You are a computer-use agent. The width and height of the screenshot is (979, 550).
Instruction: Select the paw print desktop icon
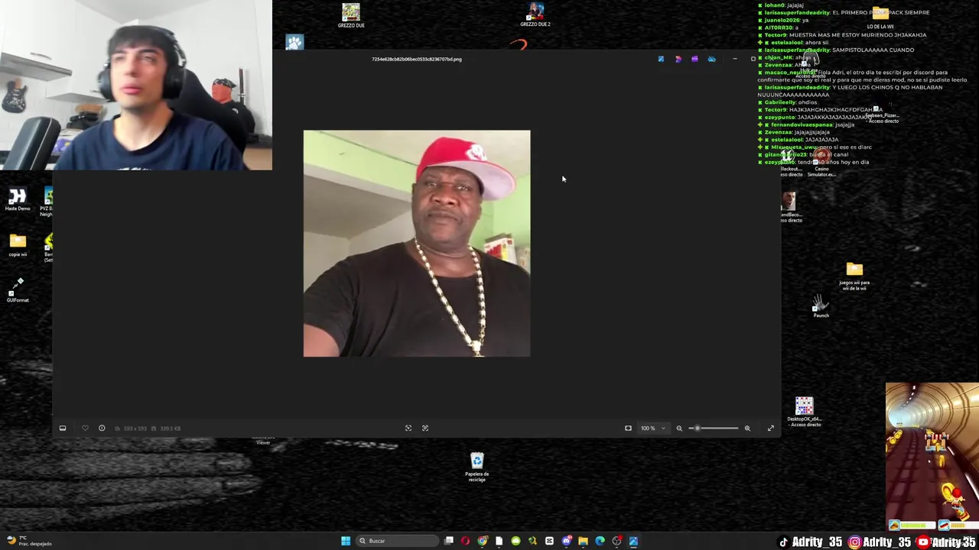tap(294, 42)
